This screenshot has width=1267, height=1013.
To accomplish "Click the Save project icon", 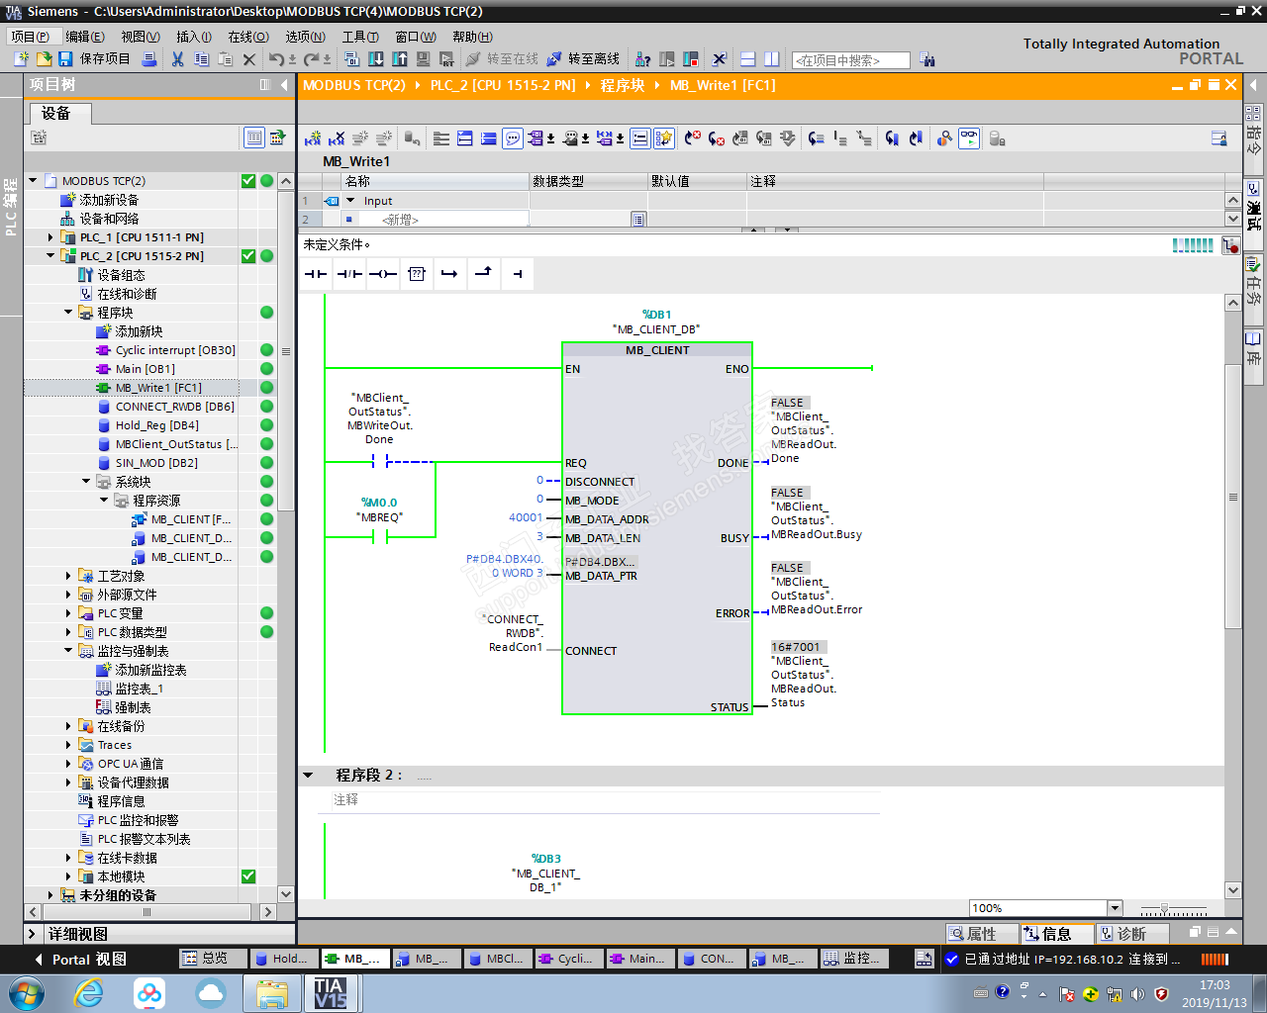I will coord(65,59).
